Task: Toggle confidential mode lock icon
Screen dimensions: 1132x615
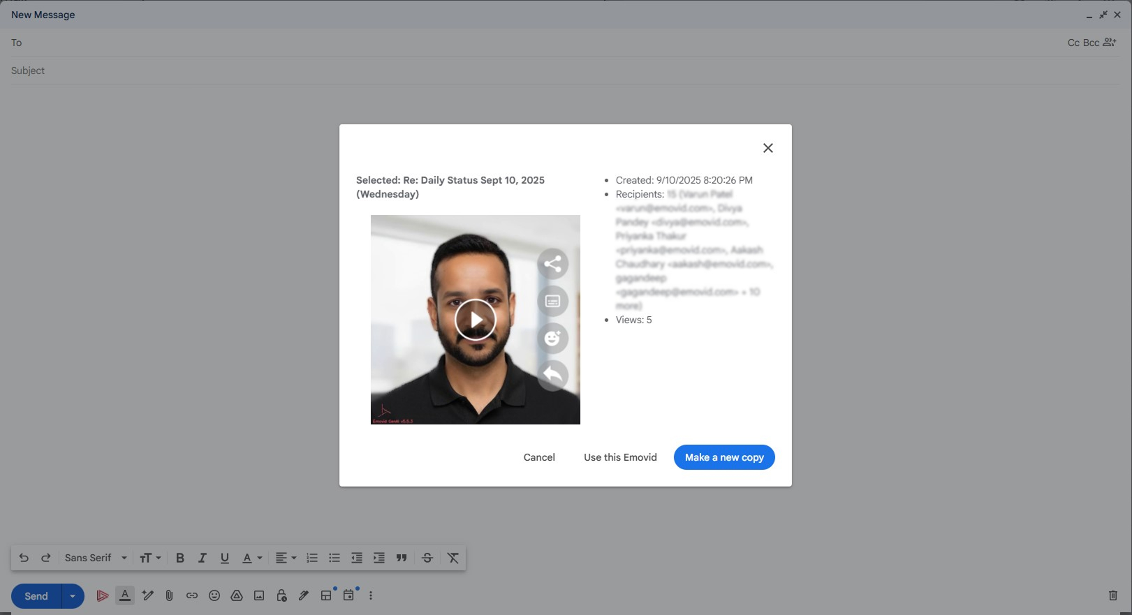Action: (x=281, y=595)
